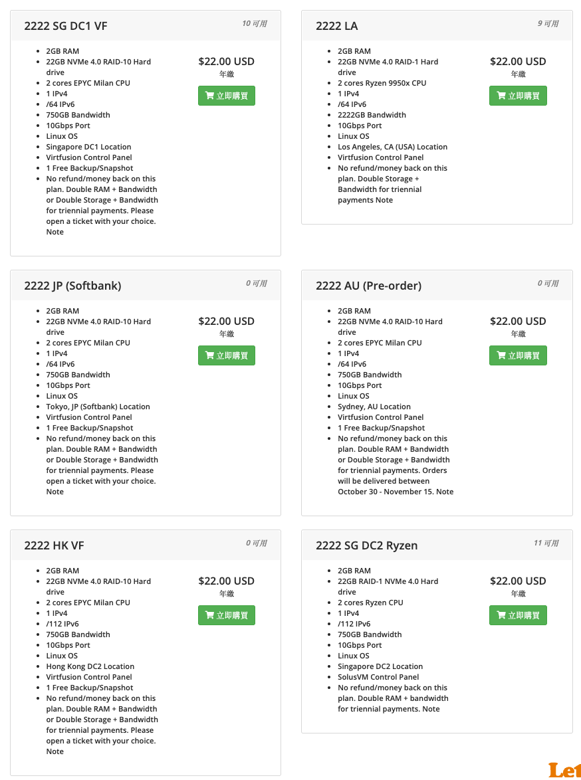Click cart icon on 2222 SG DC1 VF plan
The width and height of the screenshot is (581, 780).
(x=209, y=96)
